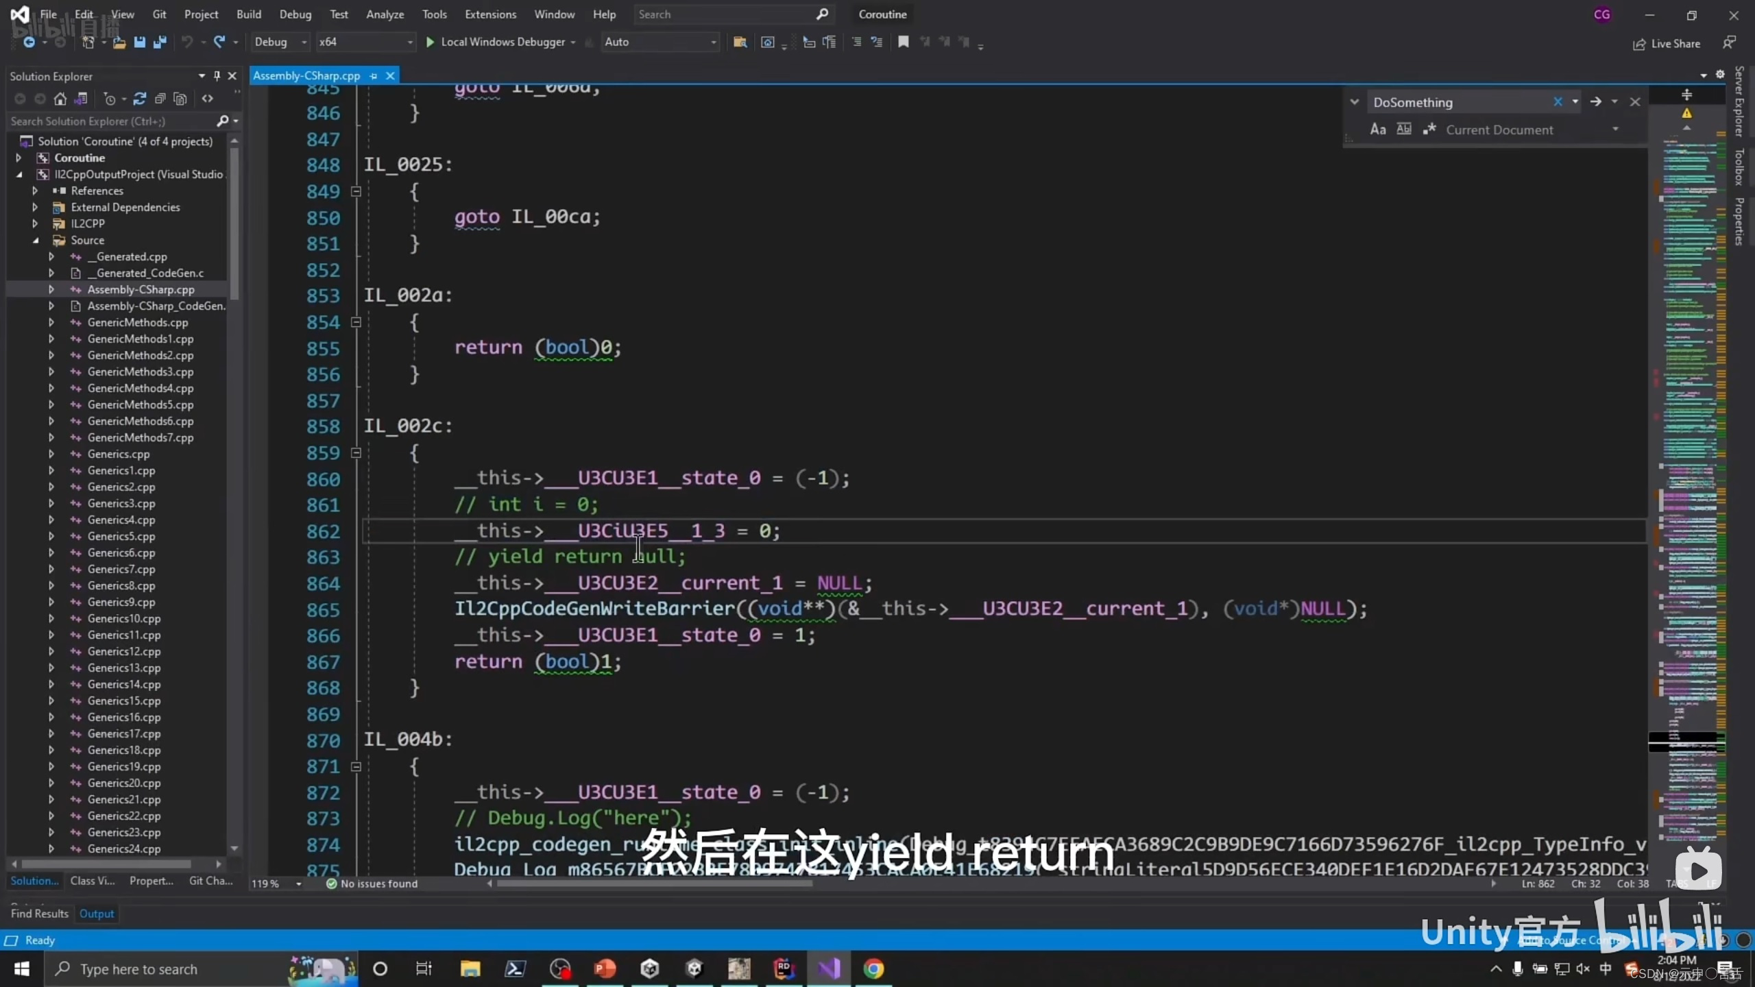Expand the References node
The image size is (1755, 987).
(35, 191)
